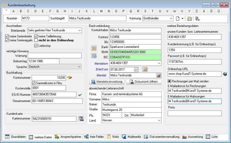Click the calendar icon next to Erteilt am
Viewport: 231px width, 143px height.
[145, 69]
